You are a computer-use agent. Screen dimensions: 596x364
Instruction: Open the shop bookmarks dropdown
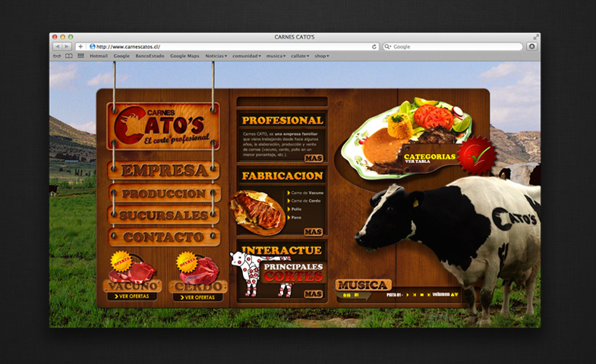(x=322, y=56)
